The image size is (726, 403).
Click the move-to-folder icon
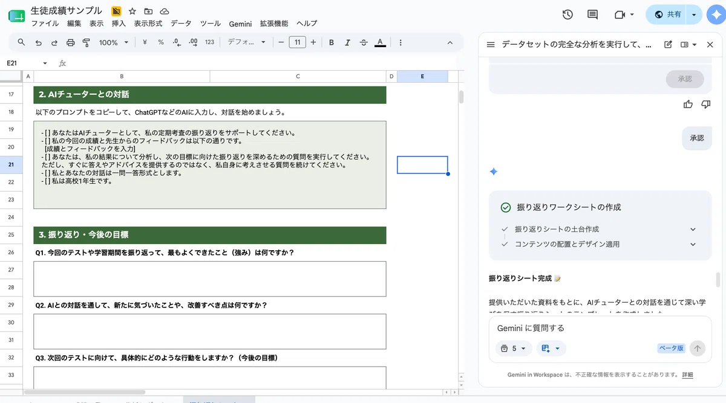click(x=148, y=11)
